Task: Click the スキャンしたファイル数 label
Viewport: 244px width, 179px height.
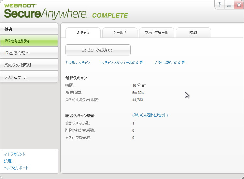Action: [x=82, y=100]
